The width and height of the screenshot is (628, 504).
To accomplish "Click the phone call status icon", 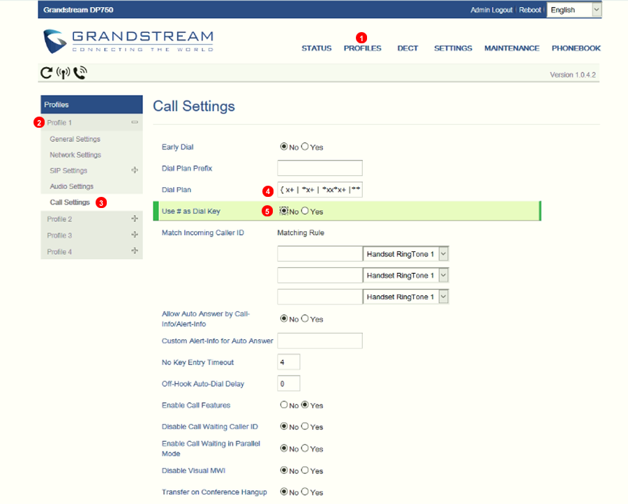I will (x=80, y=73).
